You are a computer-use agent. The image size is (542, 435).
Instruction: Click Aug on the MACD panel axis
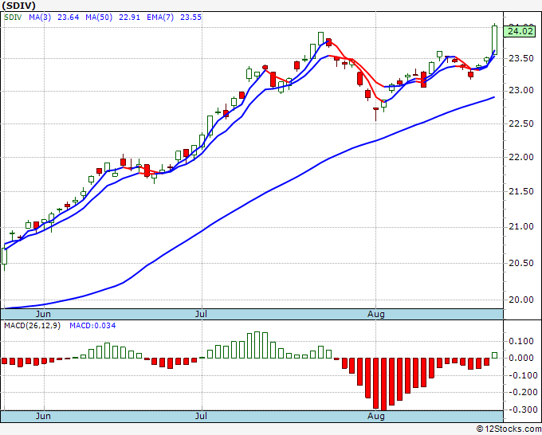375,416
